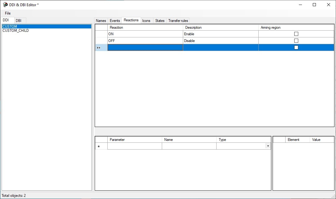Go to the States tab

point(160,21)
